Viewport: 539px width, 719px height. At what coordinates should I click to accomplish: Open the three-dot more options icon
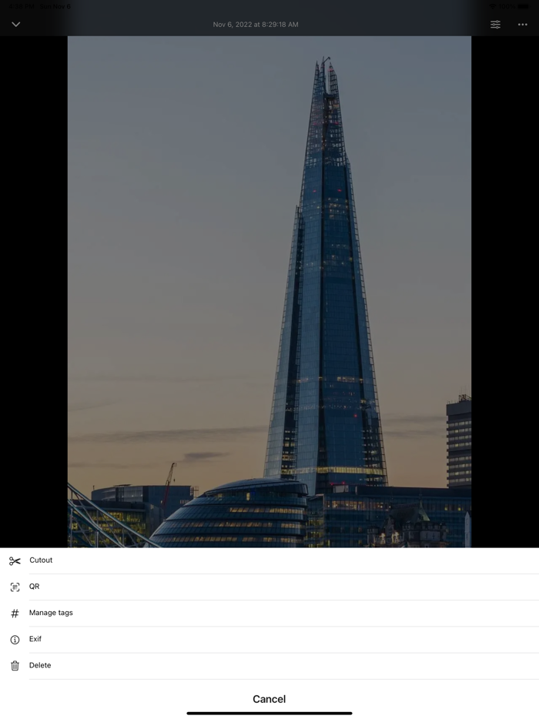(x=523, y=25)
